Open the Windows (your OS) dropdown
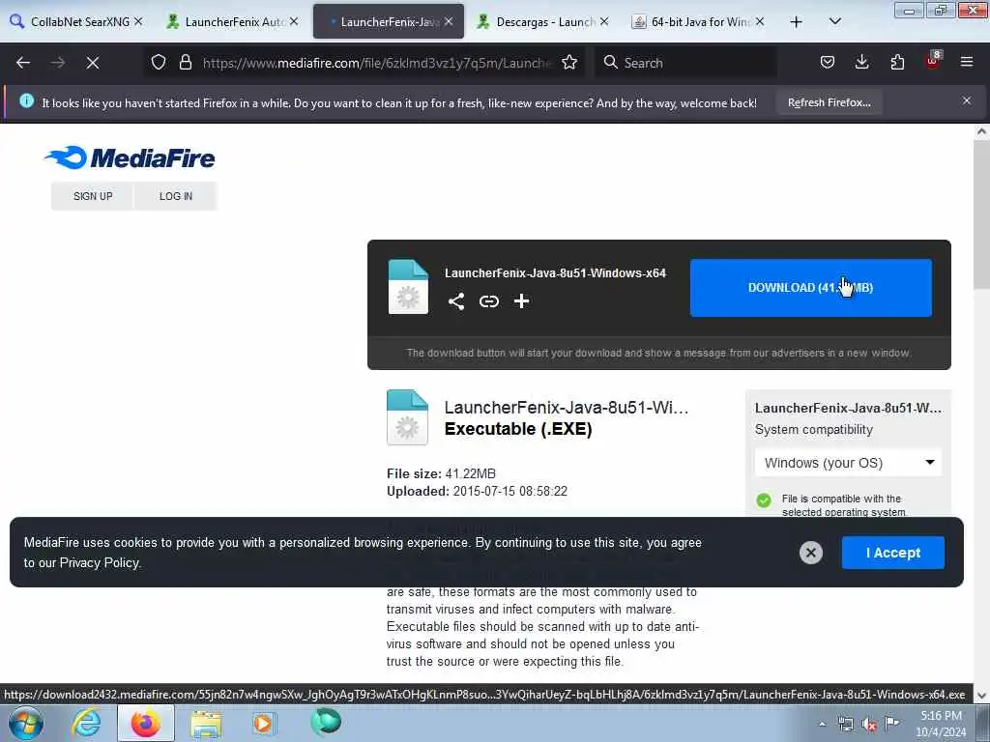The image size is (990, 742). tap(848, 463)
